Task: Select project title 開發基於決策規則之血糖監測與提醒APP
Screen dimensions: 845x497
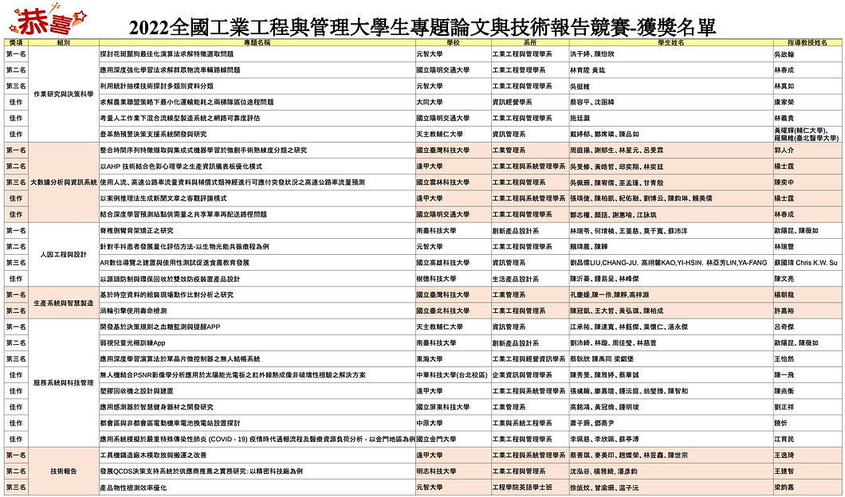Action: click(x=160, y=327)
